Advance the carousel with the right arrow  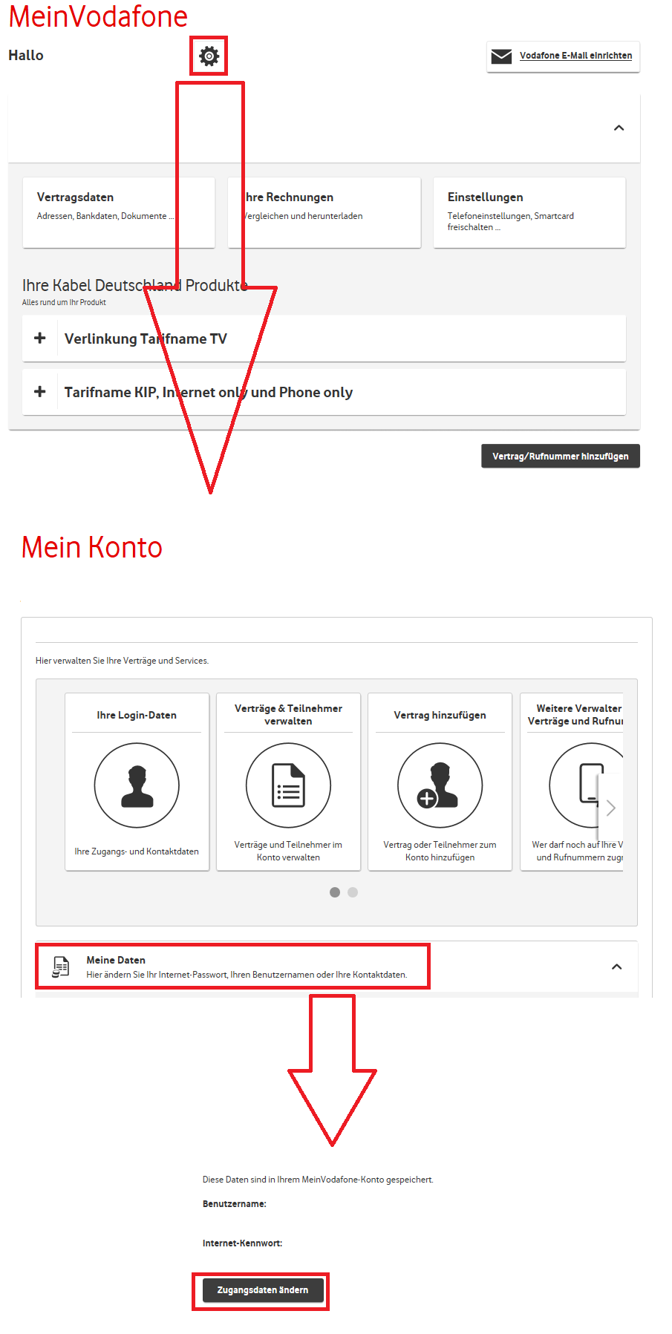(610, 808)
